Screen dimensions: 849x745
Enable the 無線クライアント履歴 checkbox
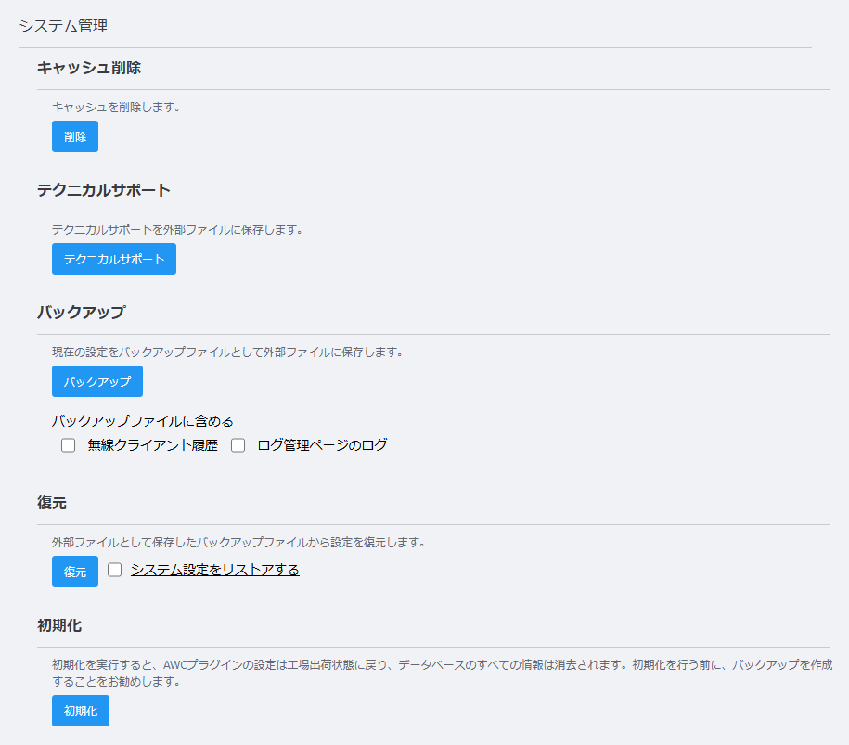click(69, 445)
